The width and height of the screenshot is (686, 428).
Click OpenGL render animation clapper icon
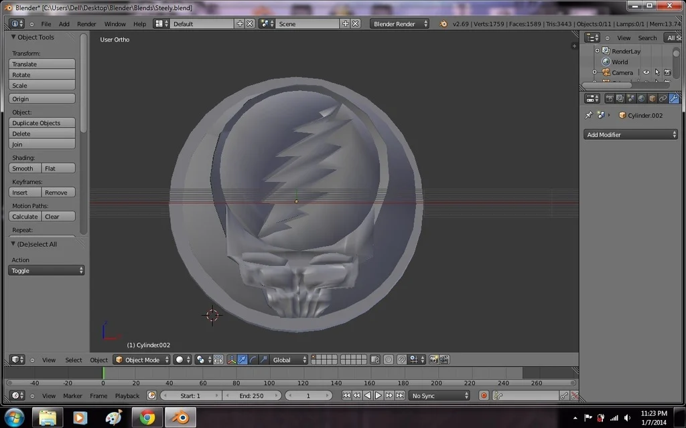(444, 359)
